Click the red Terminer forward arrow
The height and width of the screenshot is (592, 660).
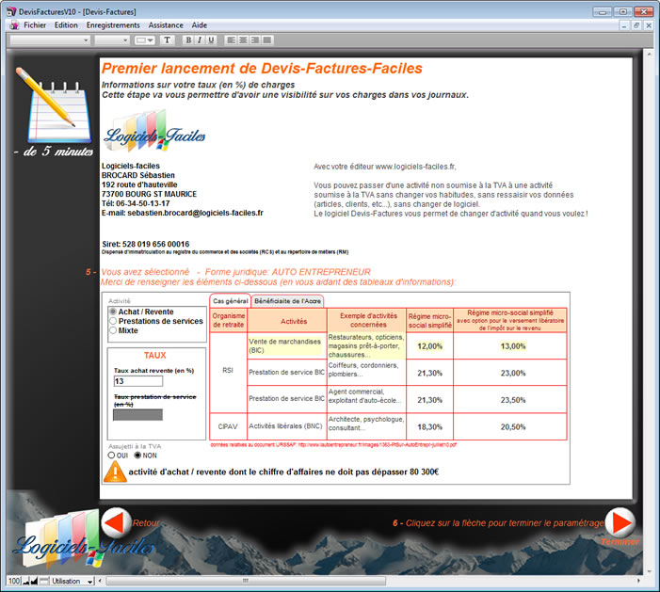coord(618,523)
